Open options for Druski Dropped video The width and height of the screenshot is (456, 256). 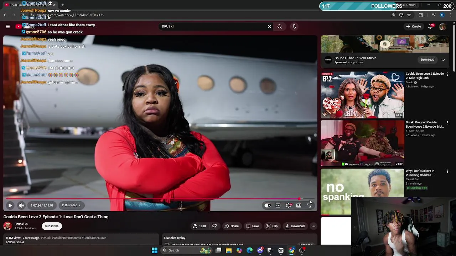click(x=447, y=123)
